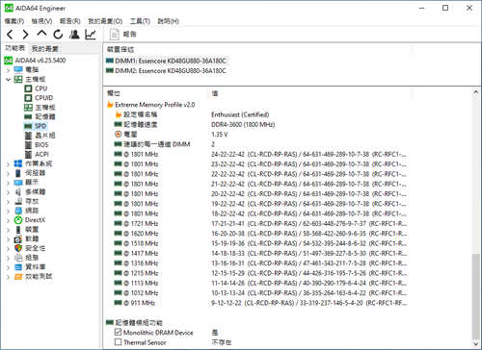The image size is (482, 350).
Task: Click the 軟體 camera-like icon
Action: pyautogui.click(x=18, y=238)
